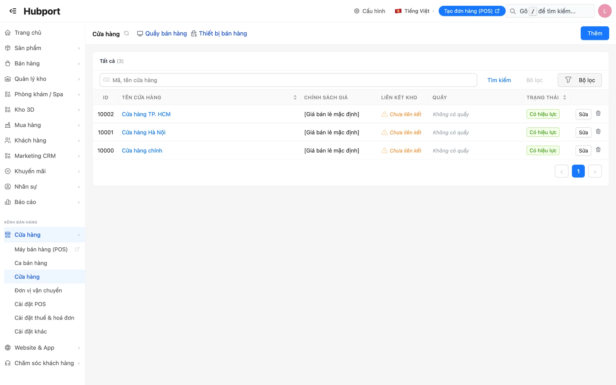Click the Kho 3D sidebar icon
616x385 pixels.
(8, 110)
